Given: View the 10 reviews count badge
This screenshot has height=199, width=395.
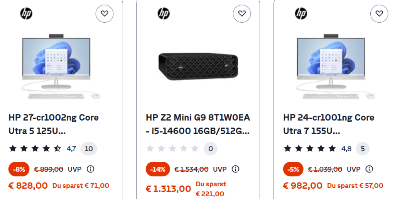Looking at the screenshot, I should click(89, 148).
